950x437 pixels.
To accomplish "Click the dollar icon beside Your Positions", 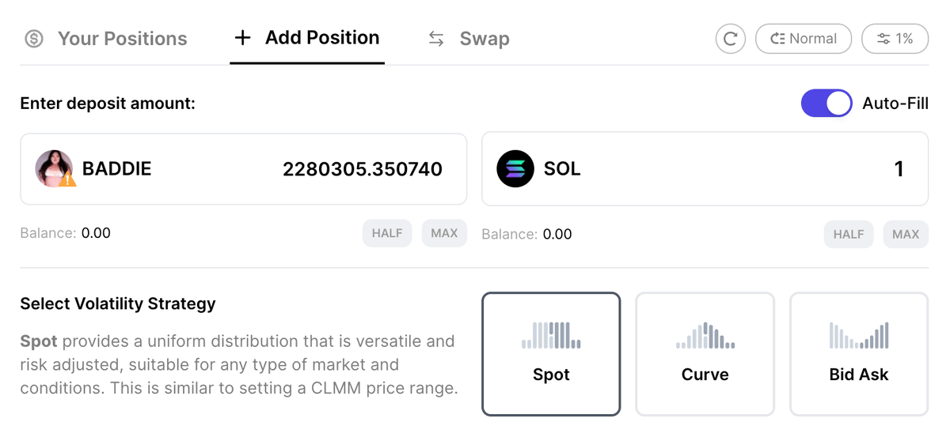I will click(34, 39).
